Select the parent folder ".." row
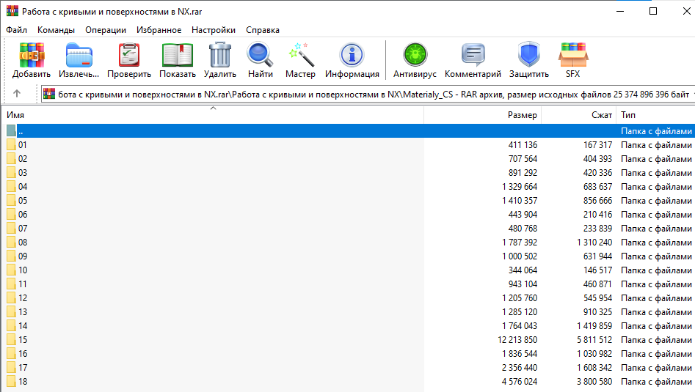Image resolution: width=695 pixels, height=392 pixels. [21, 131]
